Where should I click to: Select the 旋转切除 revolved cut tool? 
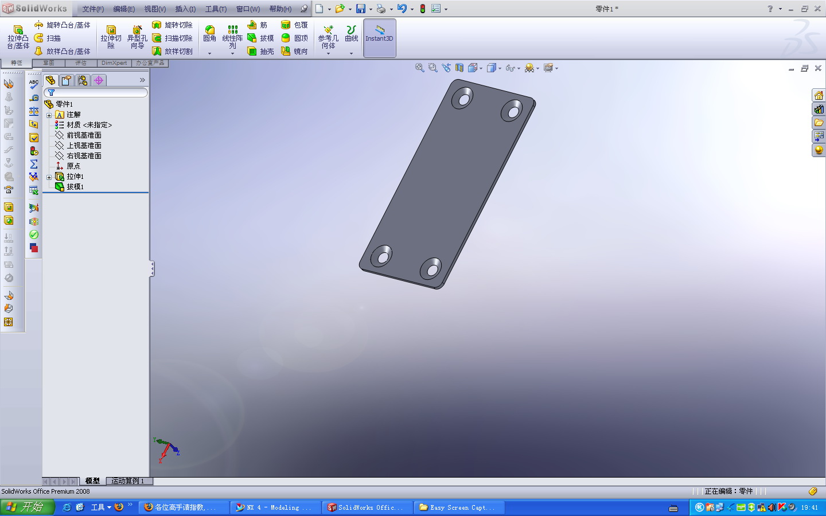(x=173, y=25)
